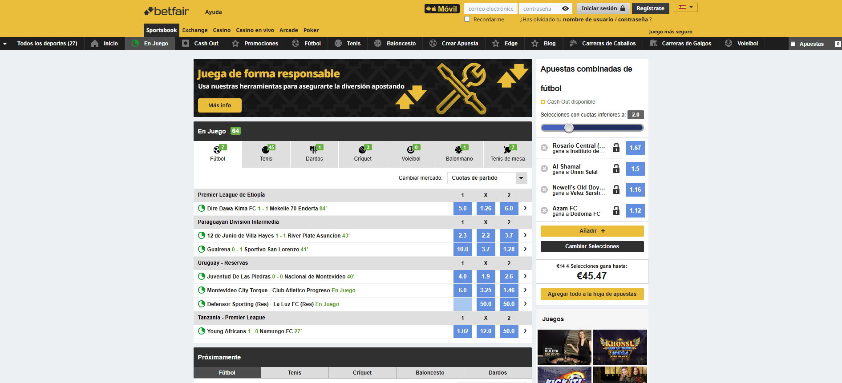
Task: Remove Al Shamal selection
Action: click(544, 169)
